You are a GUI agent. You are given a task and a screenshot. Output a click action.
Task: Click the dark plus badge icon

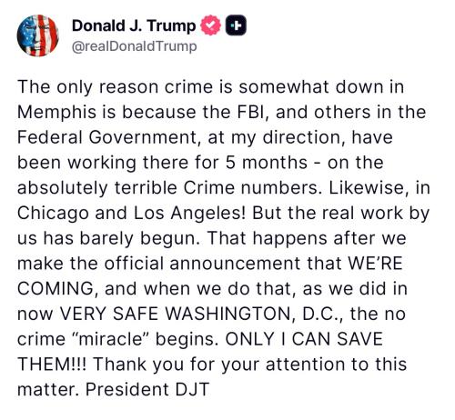coord(236,25)
